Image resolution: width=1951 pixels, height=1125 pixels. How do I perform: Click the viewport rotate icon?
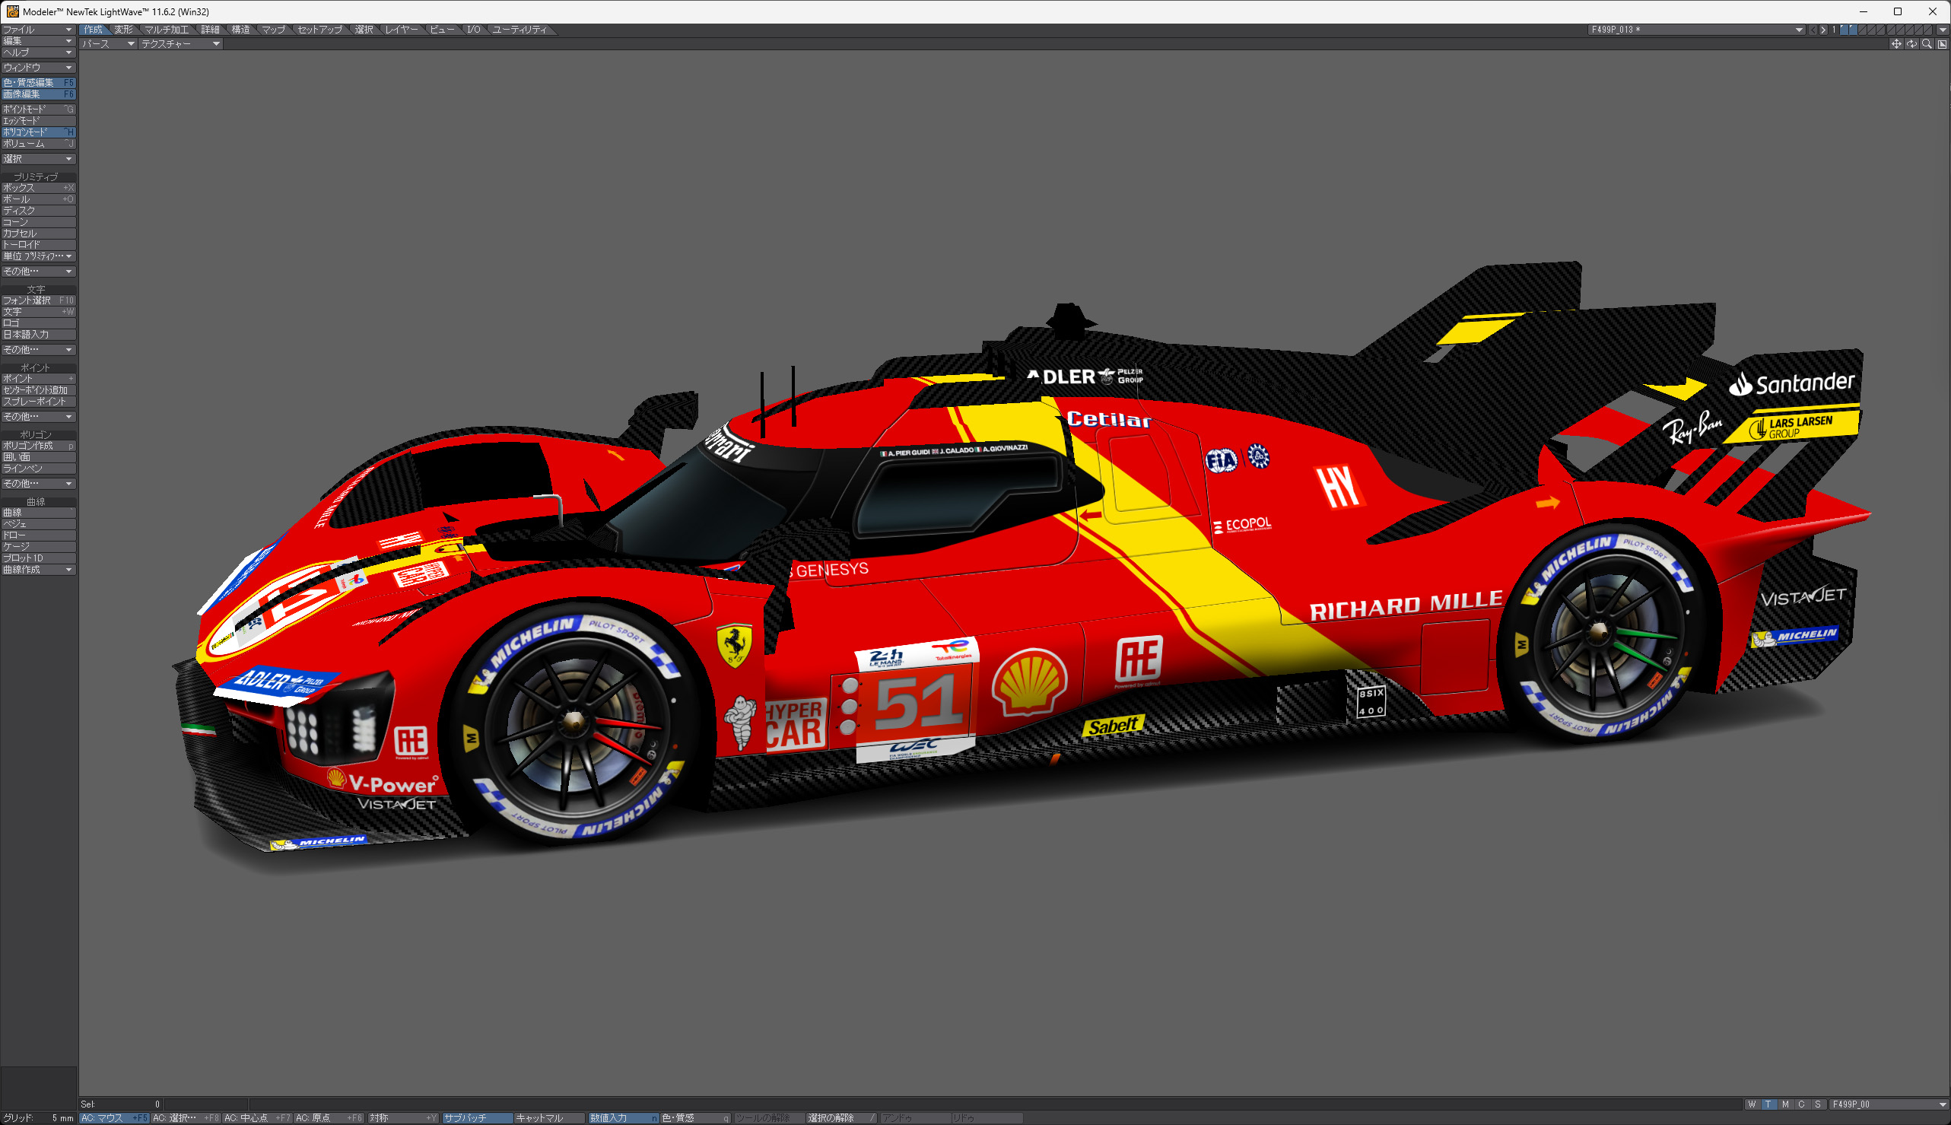[x=1911, y=44]
